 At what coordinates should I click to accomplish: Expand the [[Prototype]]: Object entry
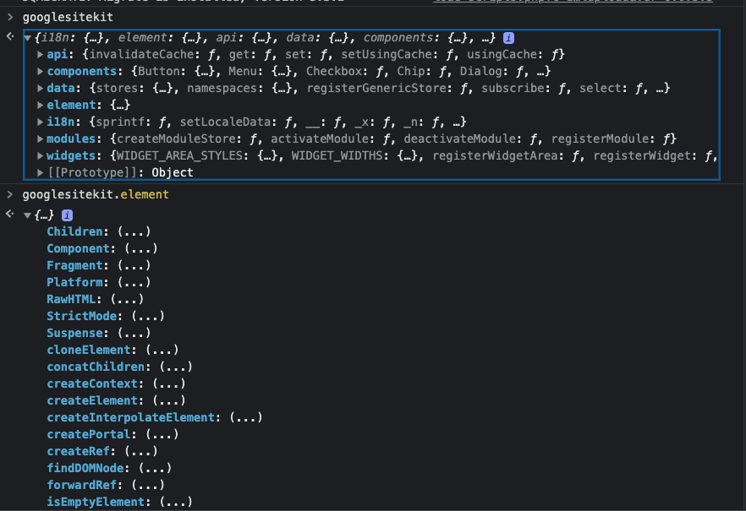click(39, 172)
